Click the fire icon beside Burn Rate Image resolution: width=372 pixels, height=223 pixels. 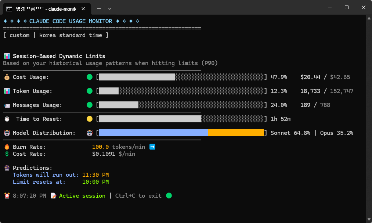point(7,147)
